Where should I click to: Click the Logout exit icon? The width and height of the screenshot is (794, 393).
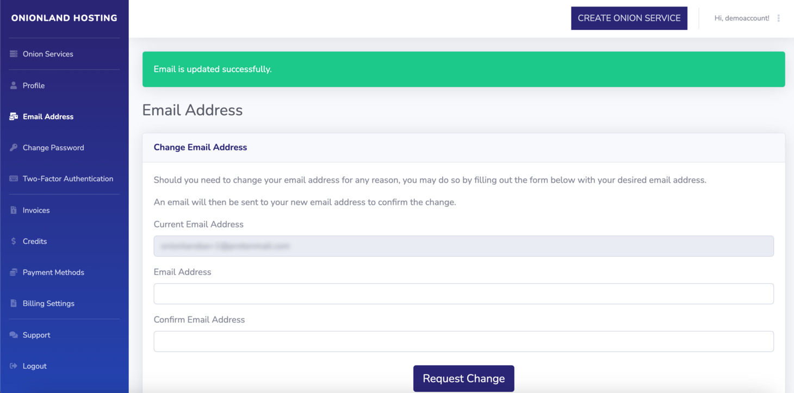point(13,365)
